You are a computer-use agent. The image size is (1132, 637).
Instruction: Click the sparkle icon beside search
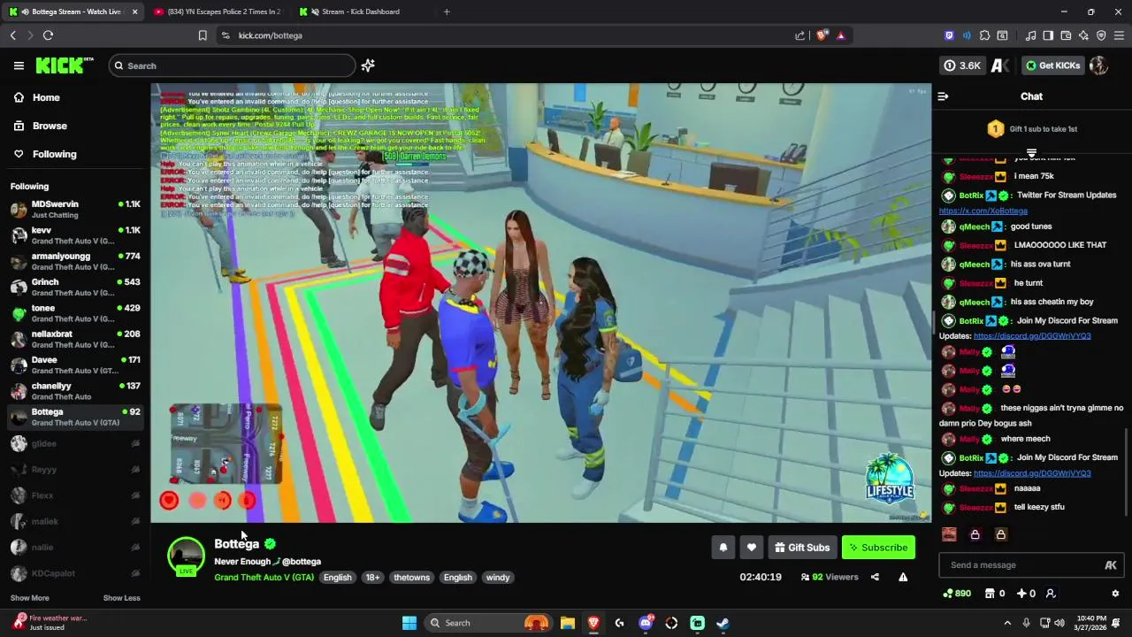pos(368,65)
